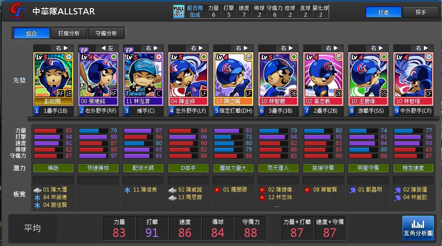The image size is (442, 246).
Task: Click cloud icon next to 01 陳大灃
Action: pyautogui.click(x=37, y=190)
